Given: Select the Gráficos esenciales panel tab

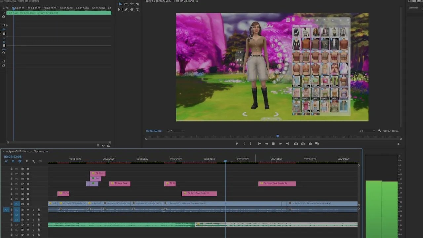Looking at the screenshot, I should 415,1.
